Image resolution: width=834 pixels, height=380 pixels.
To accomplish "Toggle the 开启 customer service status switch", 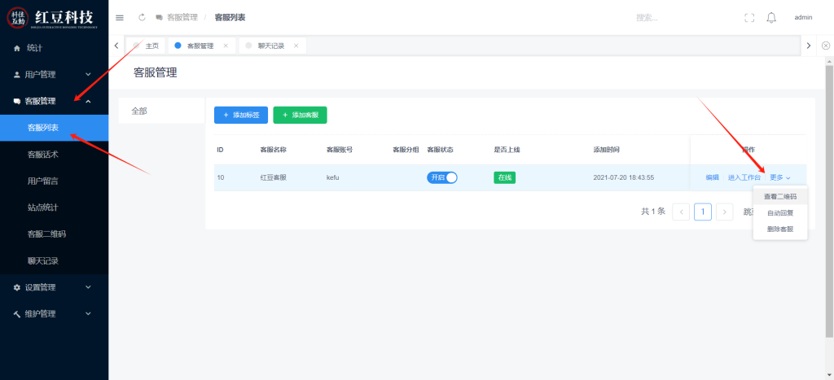I will coord(442,177).
